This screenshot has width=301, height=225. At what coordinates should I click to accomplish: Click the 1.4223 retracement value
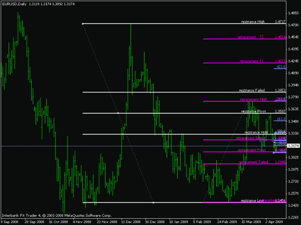tap(280, 61)
